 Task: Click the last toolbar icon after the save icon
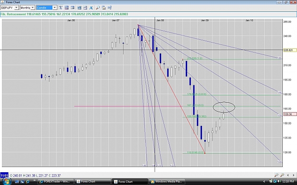[109, 8]
